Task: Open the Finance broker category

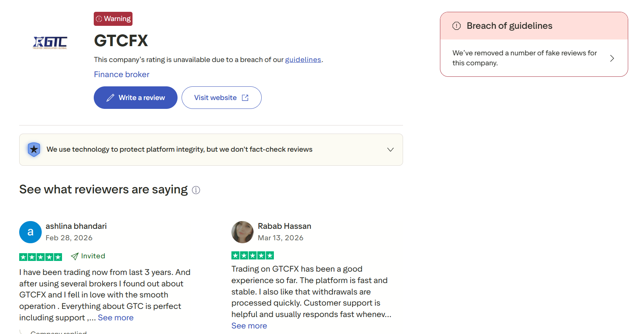Action: [121, 74]
